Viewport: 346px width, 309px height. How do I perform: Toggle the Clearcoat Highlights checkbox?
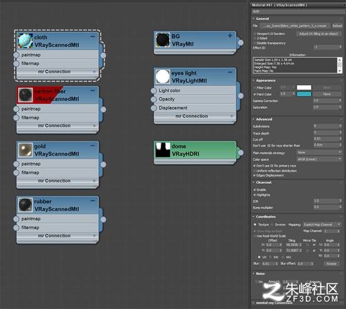(255, 195)
